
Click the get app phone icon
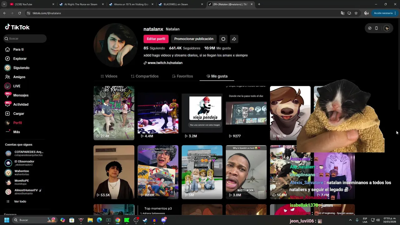coord(377,28)
